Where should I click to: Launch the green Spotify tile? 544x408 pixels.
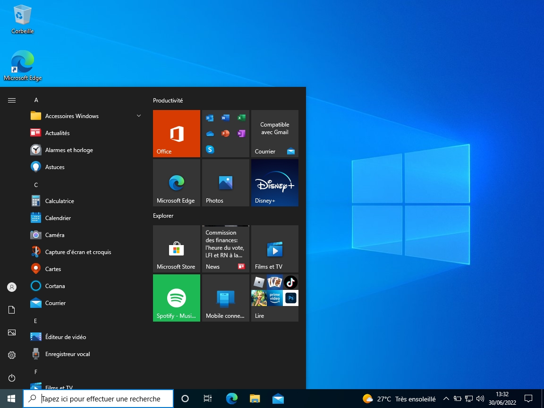click(177, 298)
